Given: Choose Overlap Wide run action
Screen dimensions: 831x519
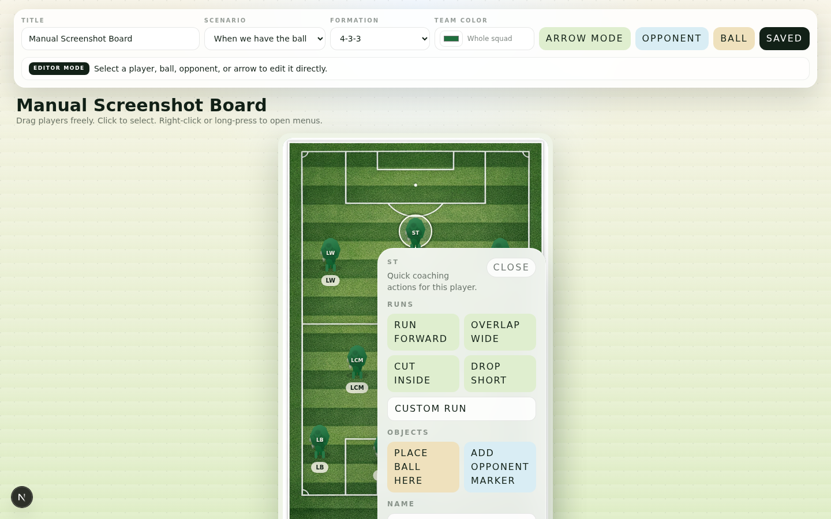Looking at the screenshot, I should click(x=500, y=332).
